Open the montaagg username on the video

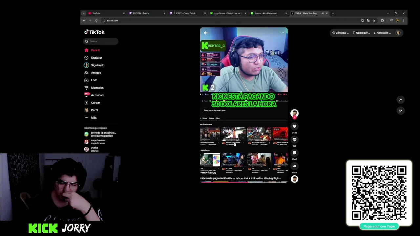[209, 173]
